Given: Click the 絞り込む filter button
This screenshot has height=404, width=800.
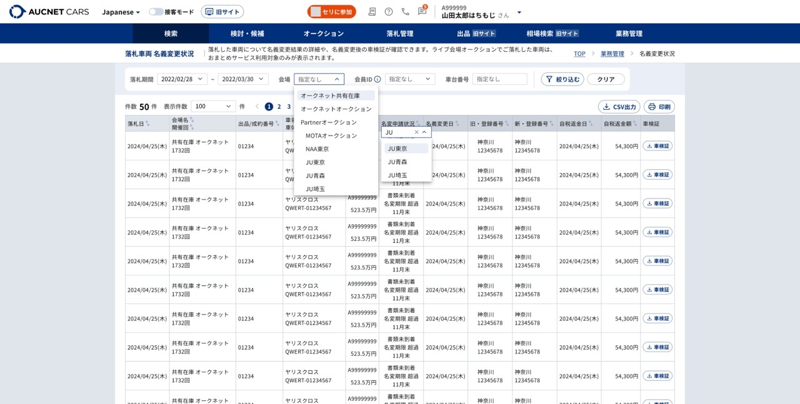Looking at the screenshot, I should click(x=562, y=79).
